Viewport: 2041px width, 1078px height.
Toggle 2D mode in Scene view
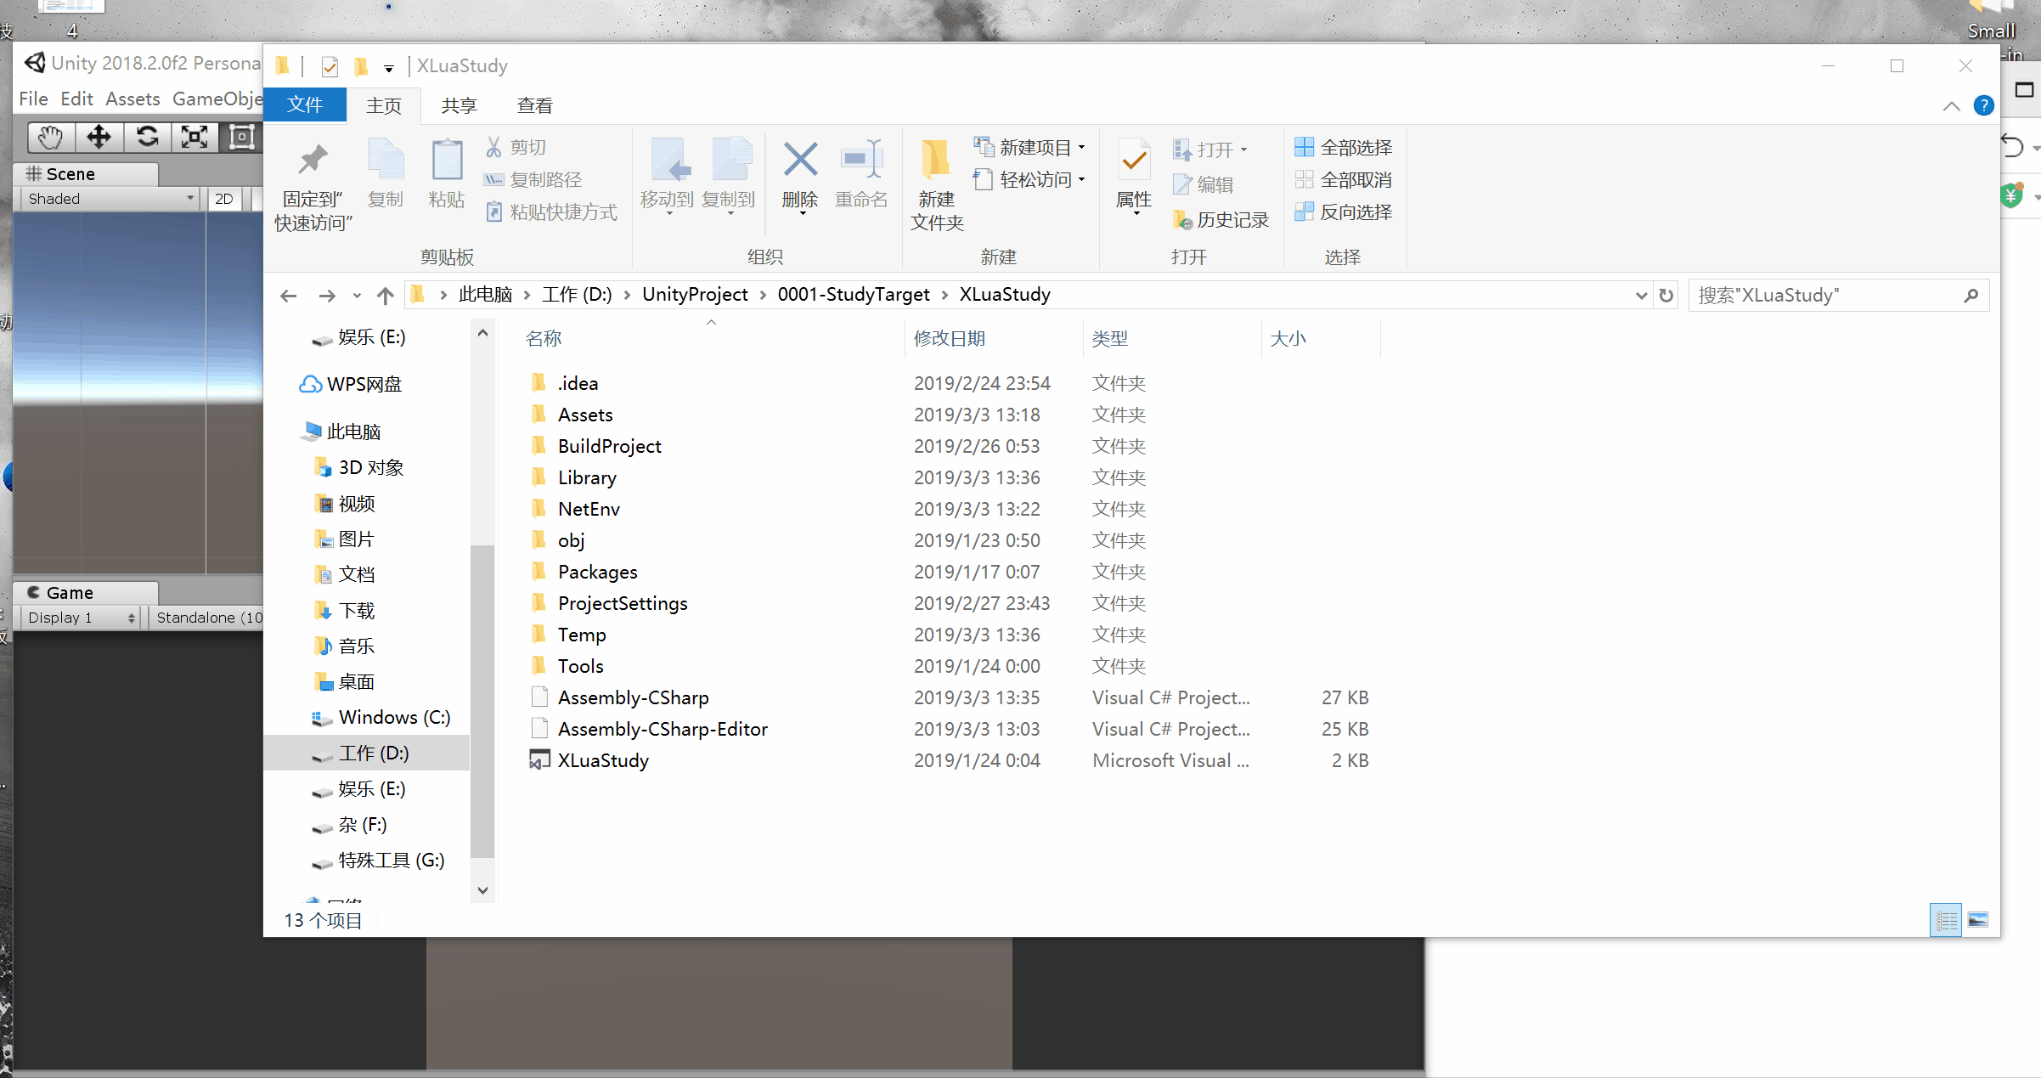coord(224,199)
